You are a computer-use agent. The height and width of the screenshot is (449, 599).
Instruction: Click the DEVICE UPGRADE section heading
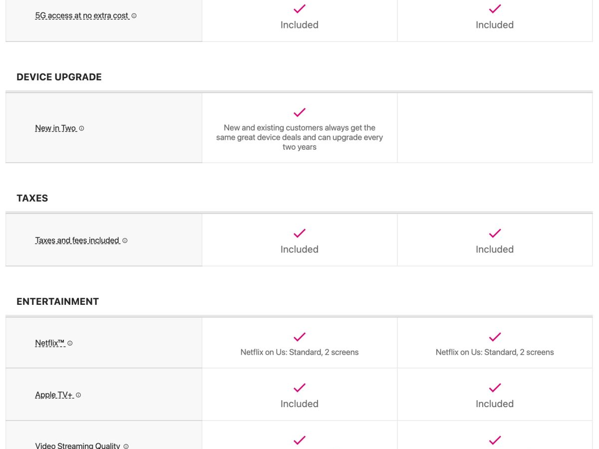pyautogui.click(x=59, y=77)
